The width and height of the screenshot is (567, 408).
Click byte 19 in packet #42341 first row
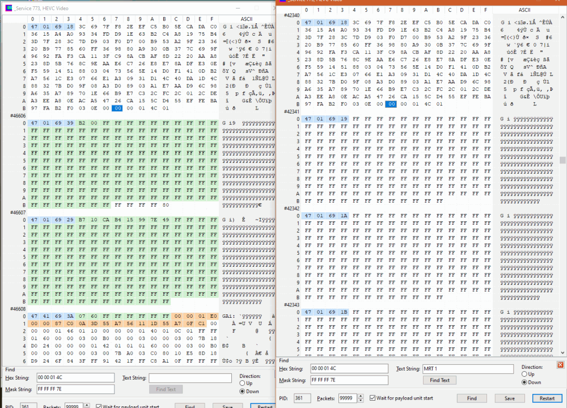click(344, 119)
